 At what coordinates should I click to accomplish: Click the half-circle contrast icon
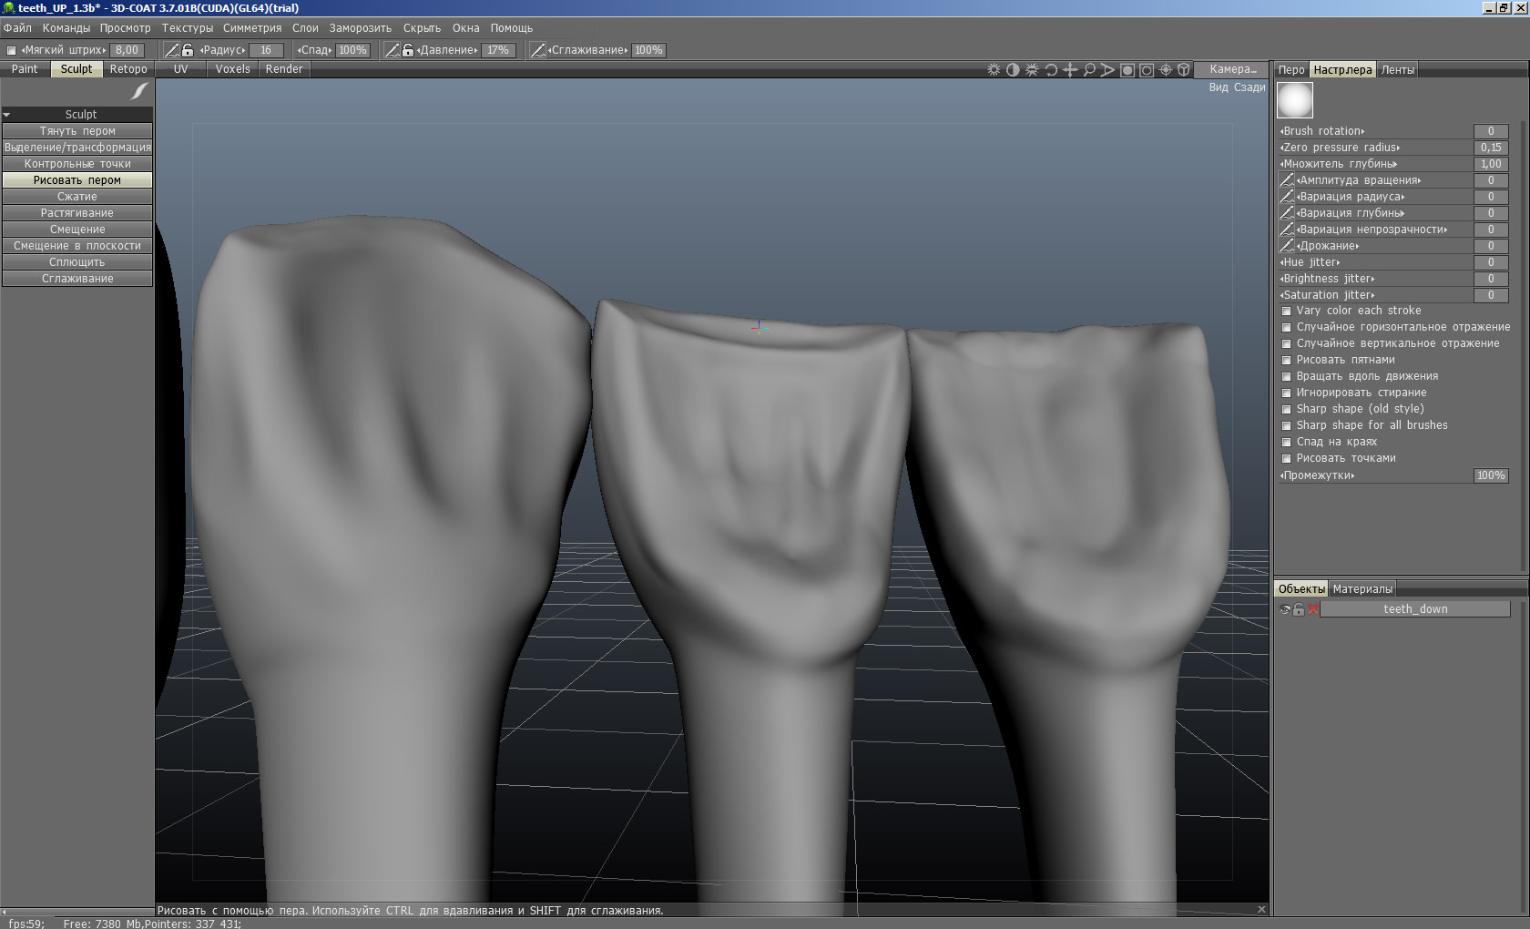pyautogui.click(x=1013, y=70)
